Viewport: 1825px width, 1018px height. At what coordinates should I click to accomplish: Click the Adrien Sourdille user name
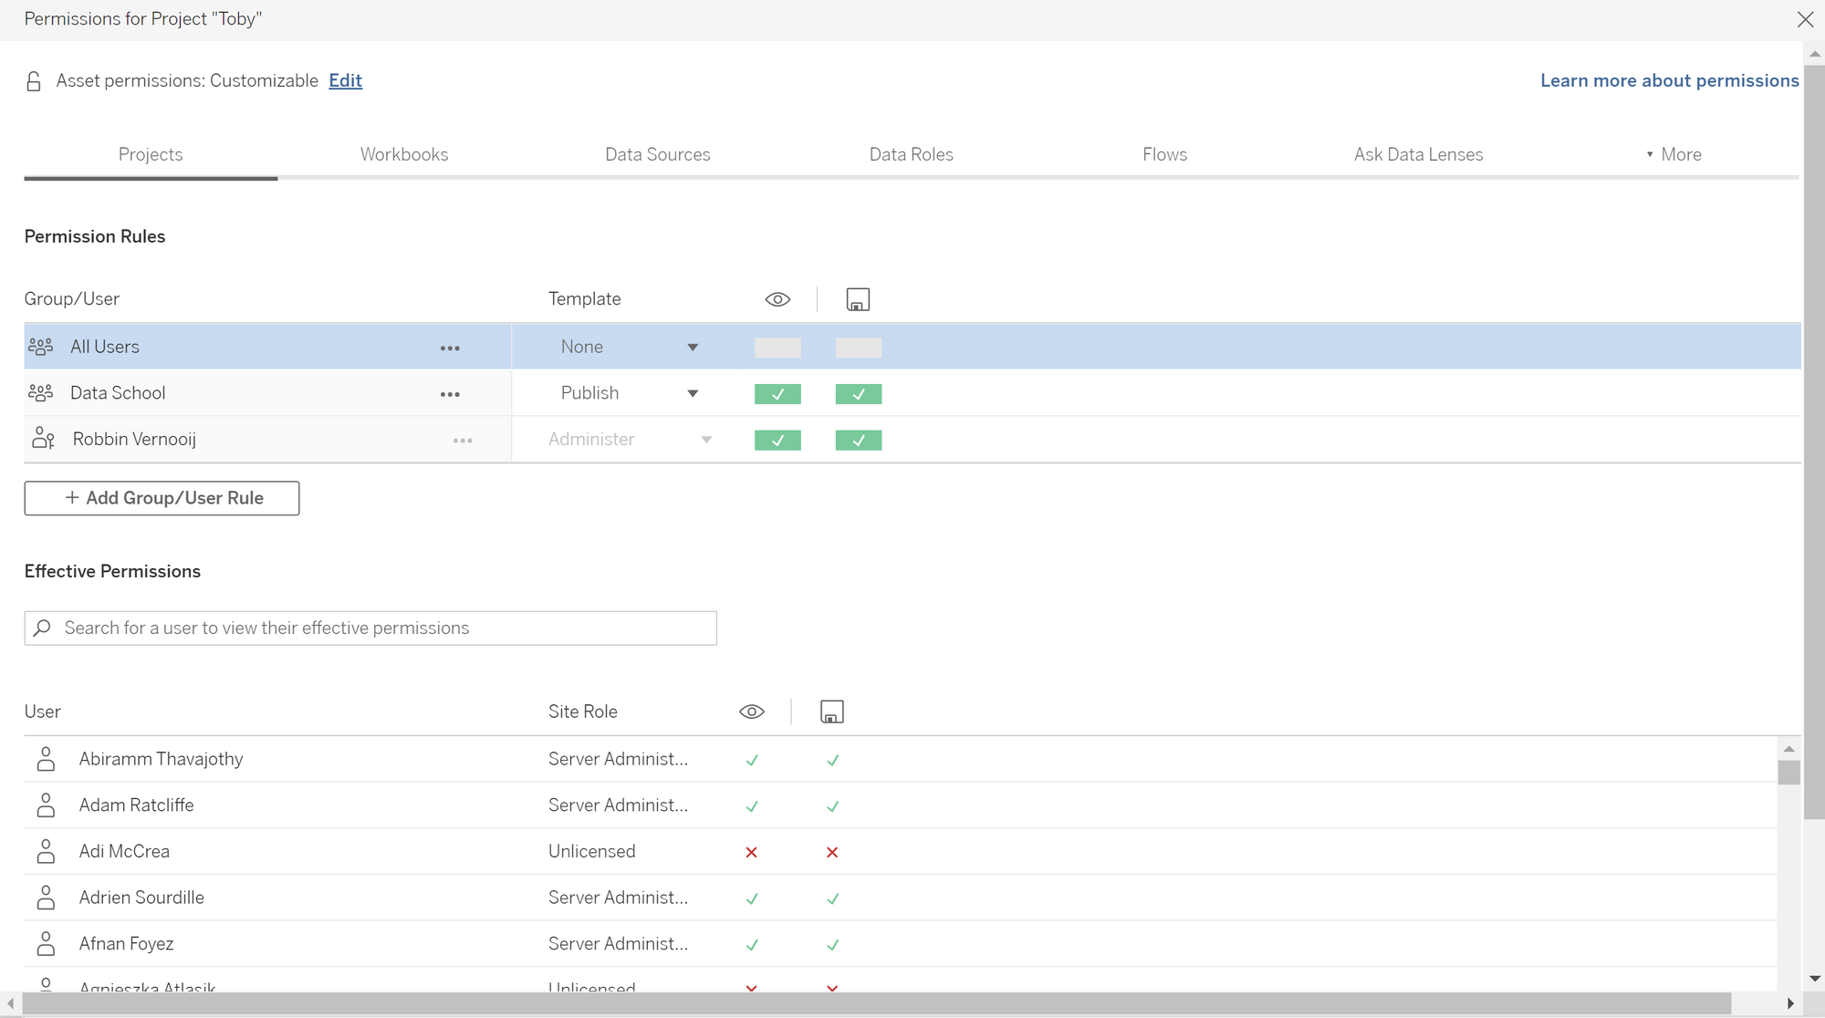(x=141, y=898)
